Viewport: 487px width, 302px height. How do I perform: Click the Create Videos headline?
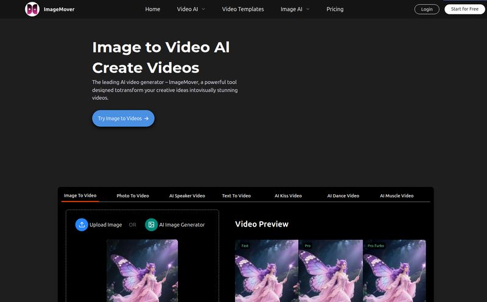pyautogui.click(x=145, y=68)
